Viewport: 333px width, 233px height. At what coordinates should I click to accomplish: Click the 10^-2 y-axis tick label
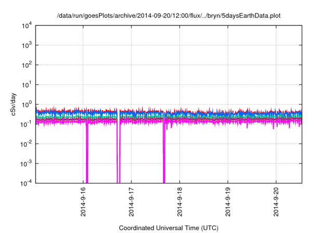[26, 144]
